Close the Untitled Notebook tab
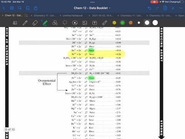Image resolution: width=185 pixels, height=139 pixels. 61,15
